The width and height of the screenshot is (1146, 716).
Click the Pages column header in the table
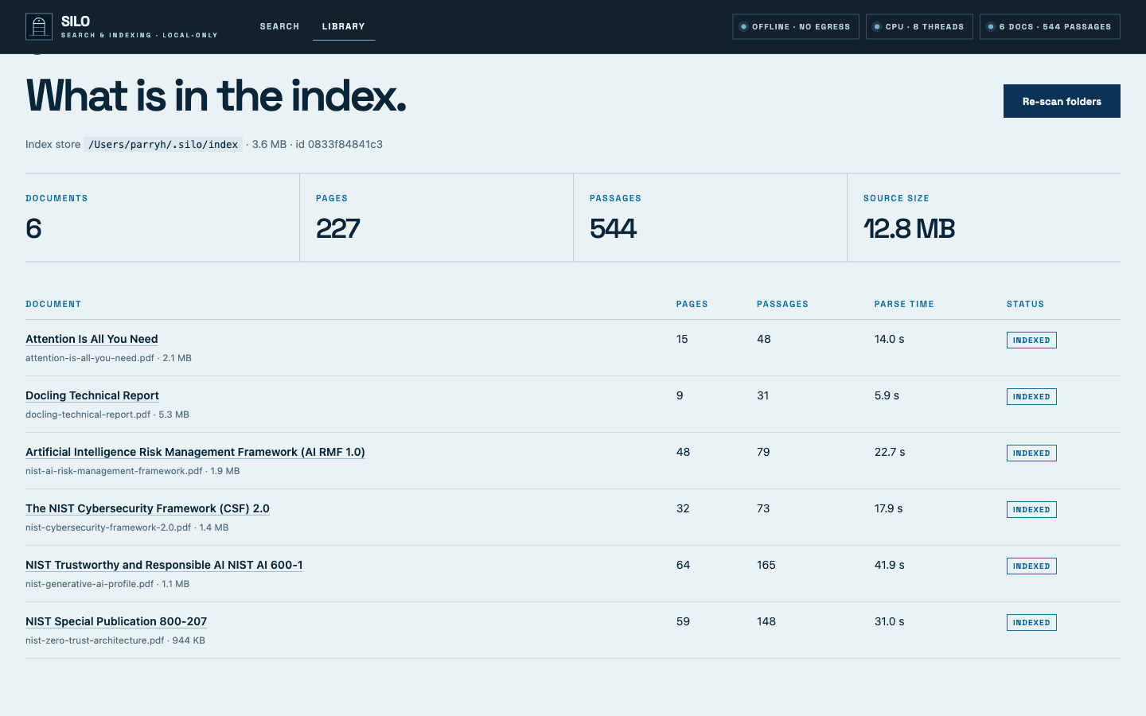pyautogui.click(x=692, y=304)
